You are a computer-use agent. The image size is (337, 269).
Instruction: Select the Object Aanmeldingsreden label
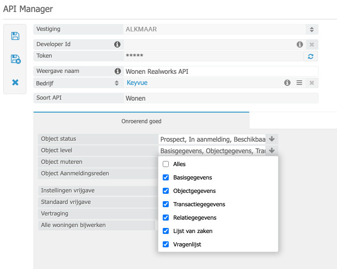click(75, 173)
